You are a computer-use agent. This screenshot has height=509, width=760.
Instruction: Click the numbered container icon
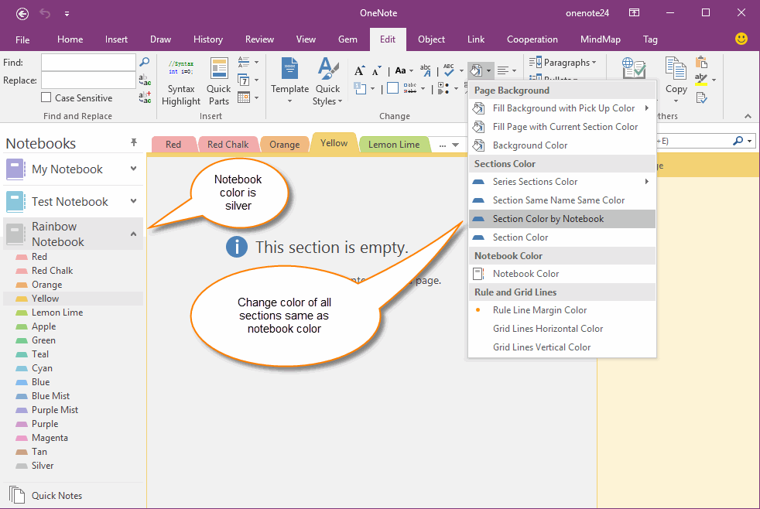(360, 88)
